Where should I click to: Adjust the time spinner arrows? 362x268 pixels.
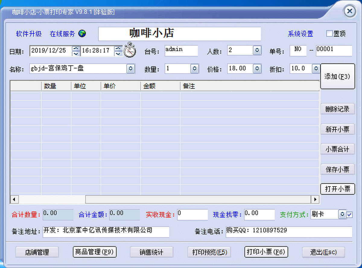point(118,51)
